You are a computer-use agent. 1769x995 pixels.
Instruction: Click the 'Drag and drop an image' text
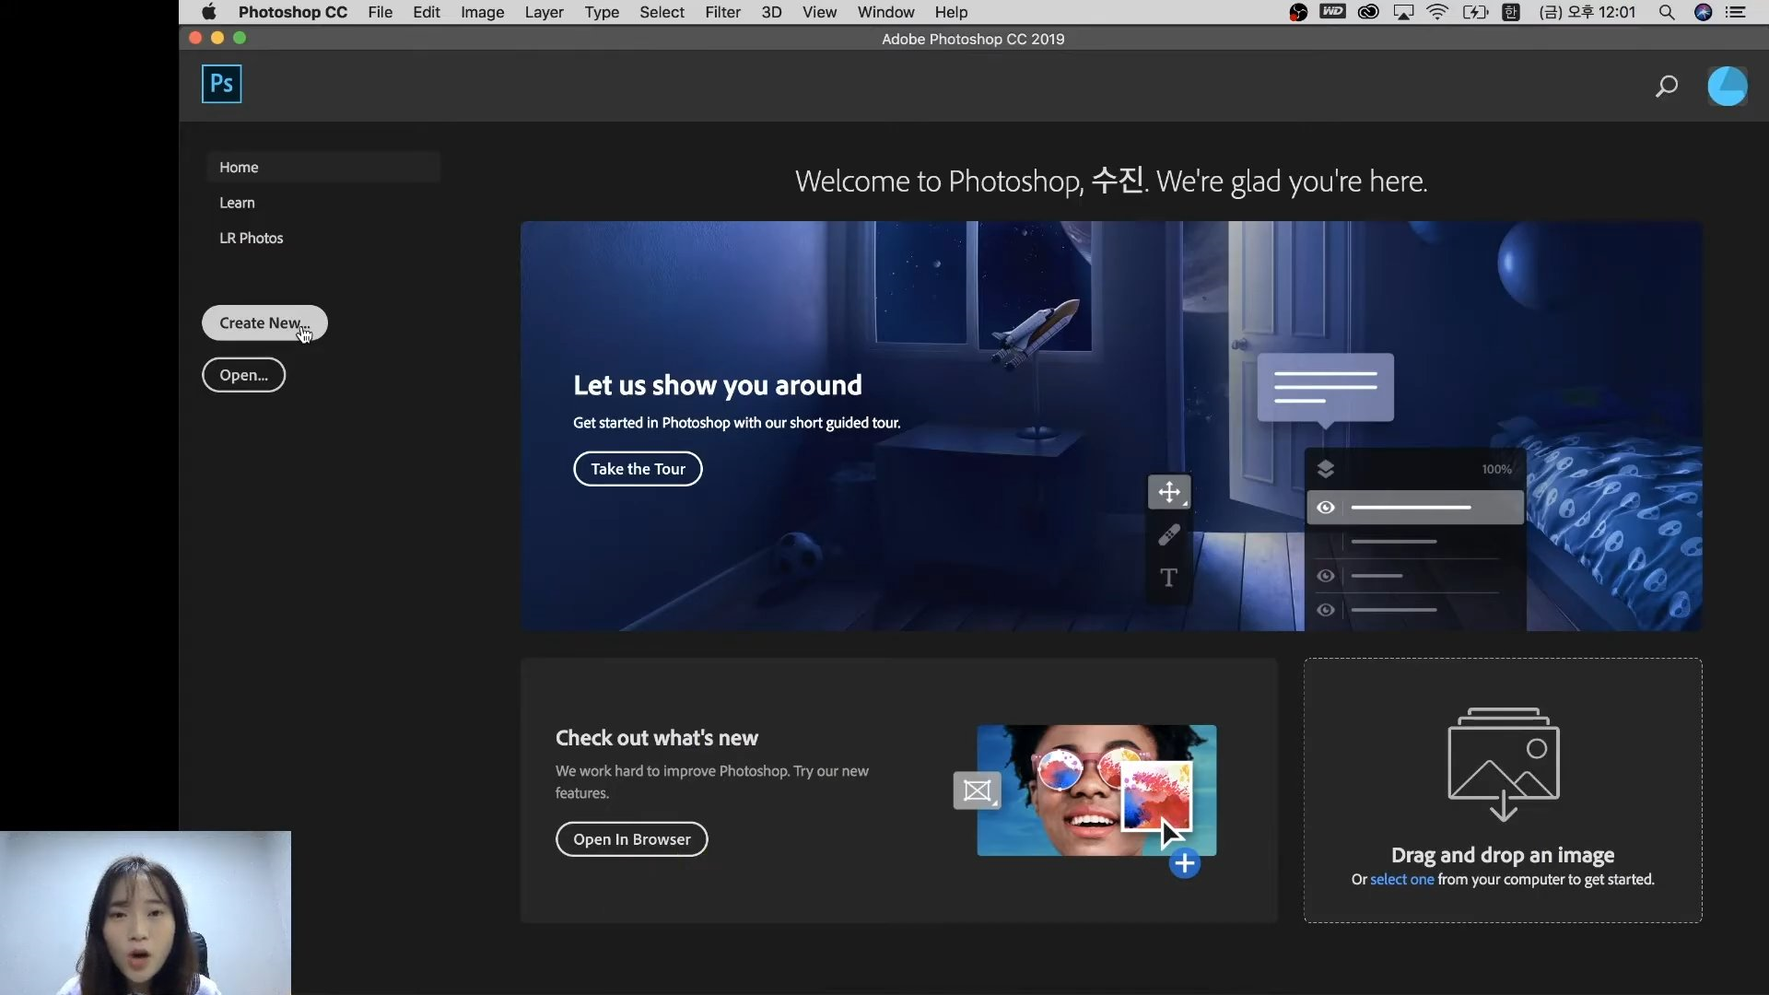pyautogui.click(x=1503, y=856)
